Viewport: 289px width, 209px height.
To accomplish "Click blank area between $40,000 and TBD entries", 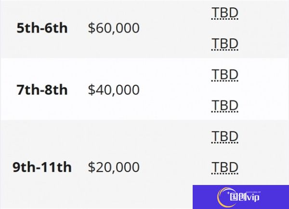I will pos(175,90).
